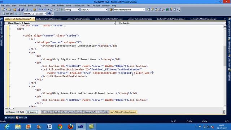
Task: Open File Explorer from the taskbar
Action: tap(18, 127)
